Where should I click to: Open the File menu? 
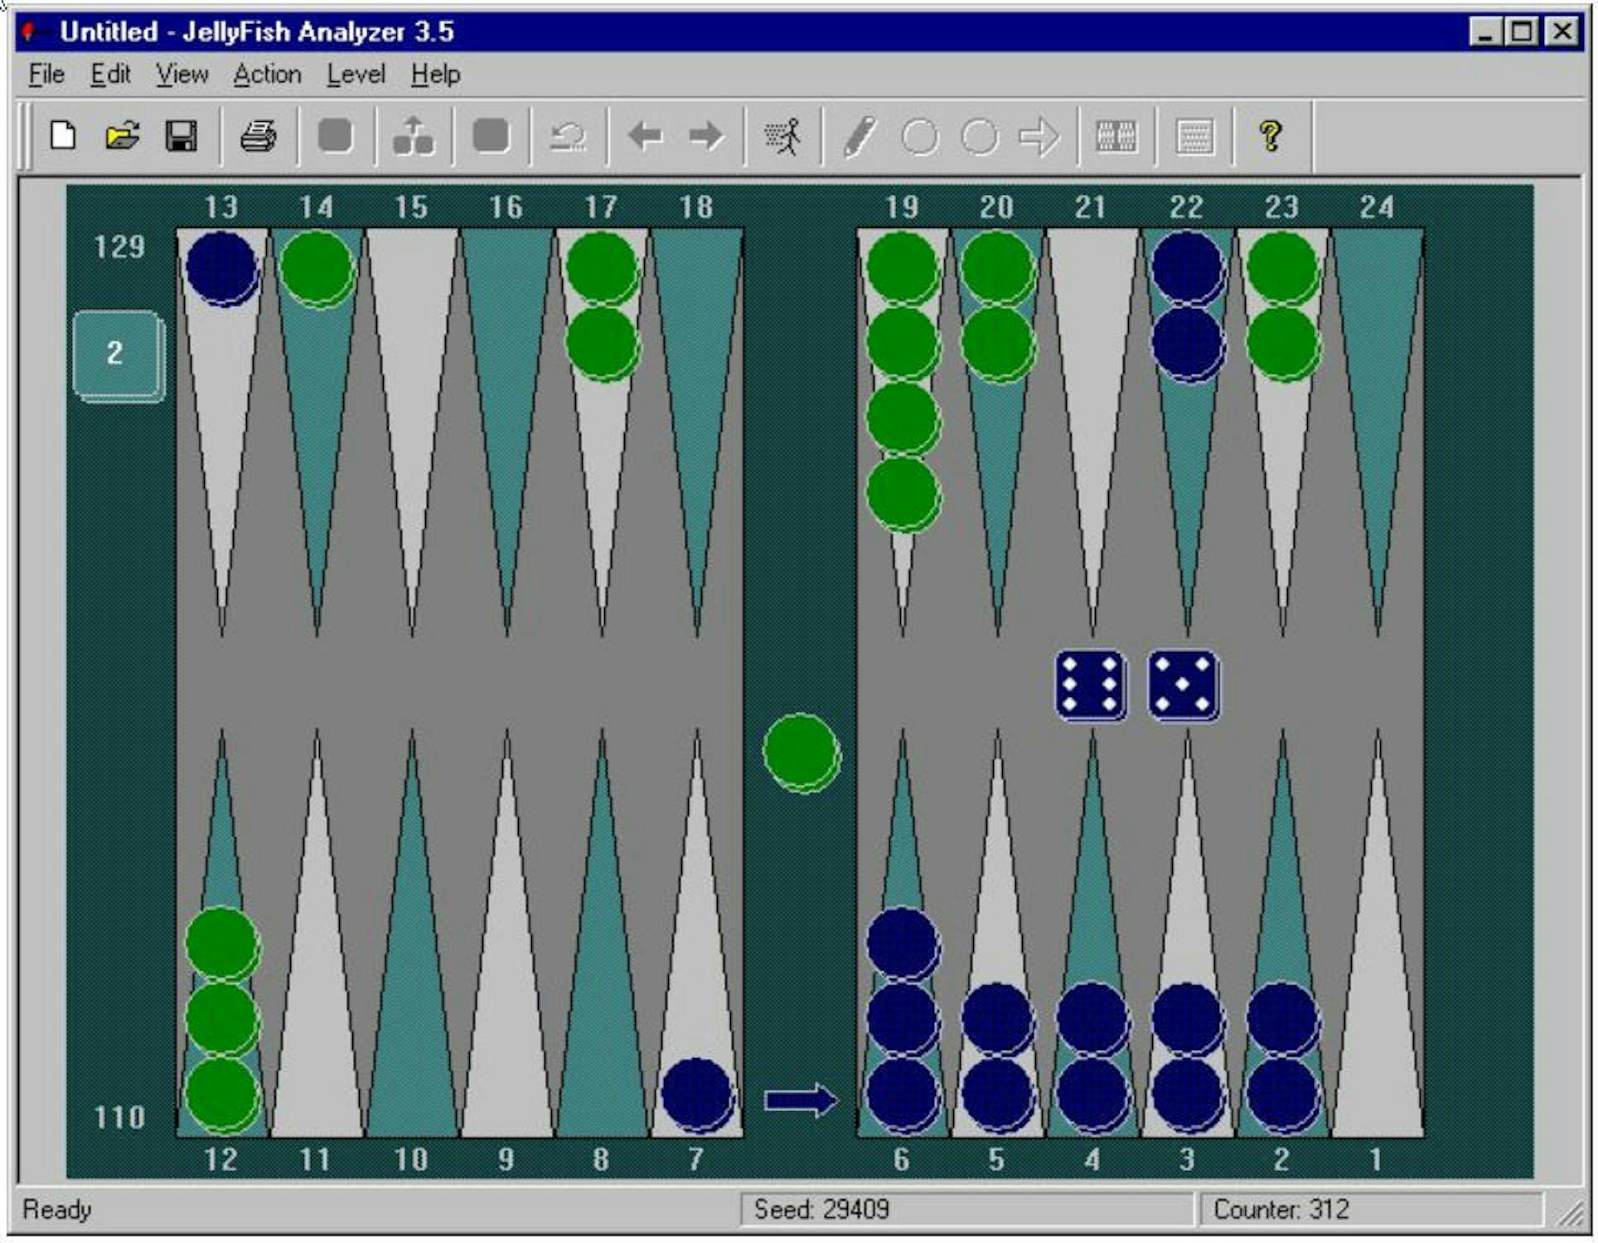(x=46, y=75)
